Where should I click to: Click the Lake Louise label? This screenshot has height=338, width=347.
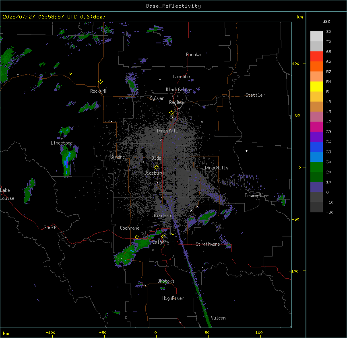point(7,194)
